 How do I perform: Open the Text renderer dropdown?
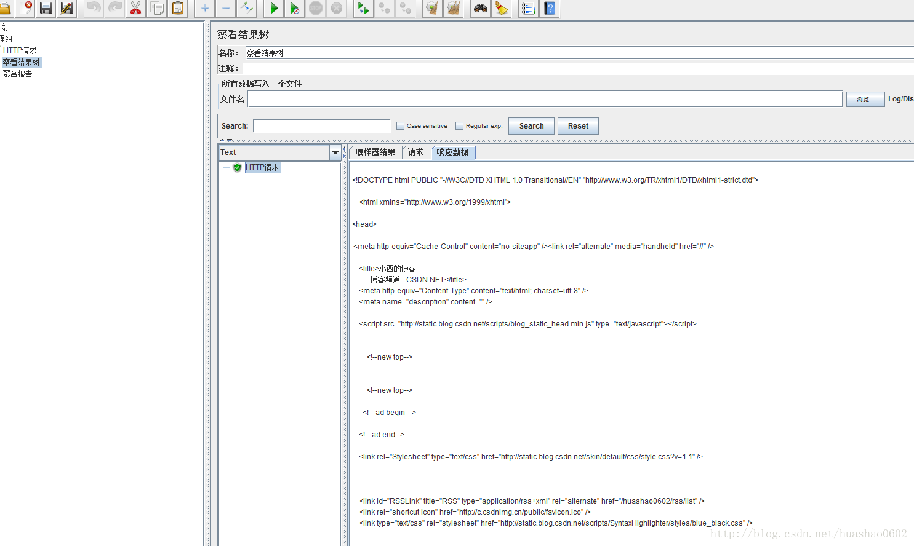point(335,152)
